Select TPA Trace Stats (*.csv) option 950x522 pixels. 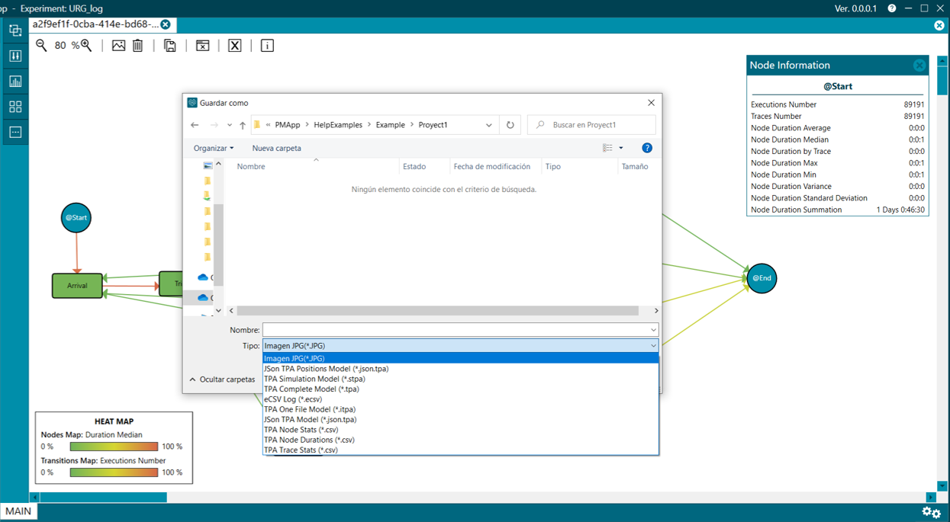460,450
